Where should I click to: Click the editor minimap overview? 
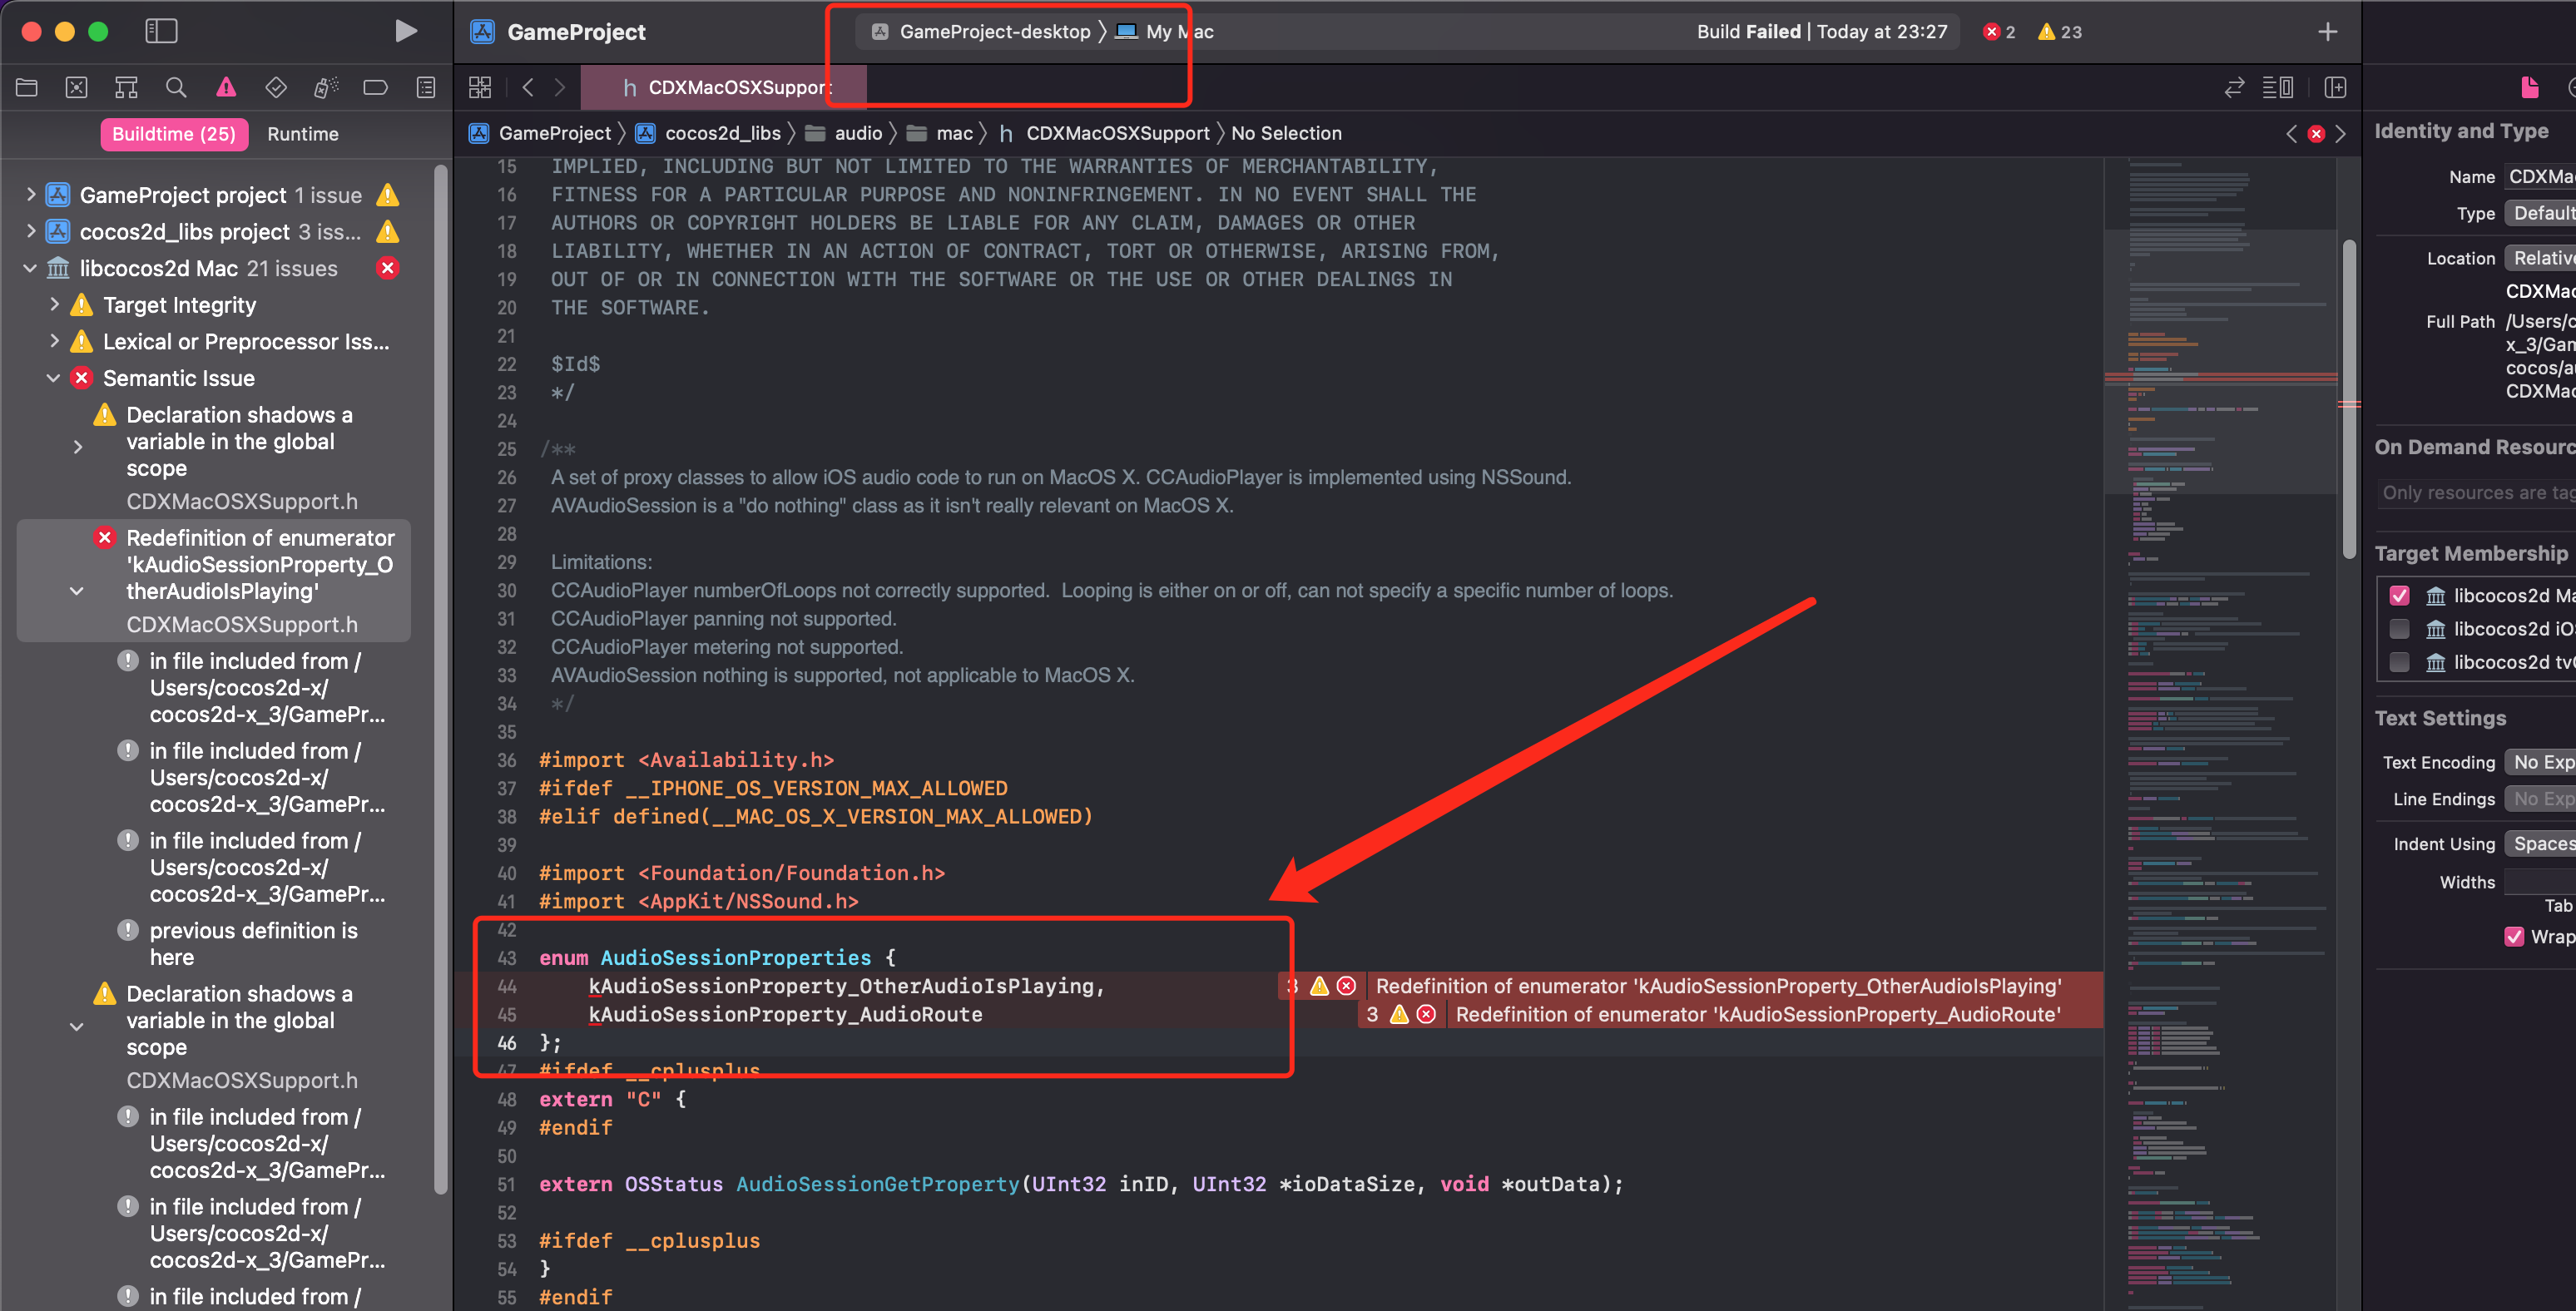click(x=2219, y=700)
